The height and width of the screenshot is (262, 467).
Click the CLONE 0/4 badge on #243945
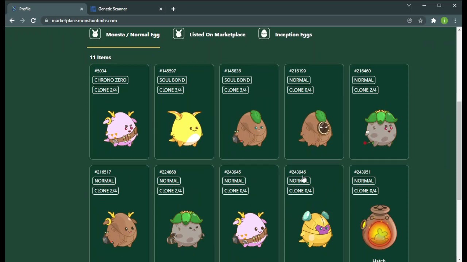(235, 191)
